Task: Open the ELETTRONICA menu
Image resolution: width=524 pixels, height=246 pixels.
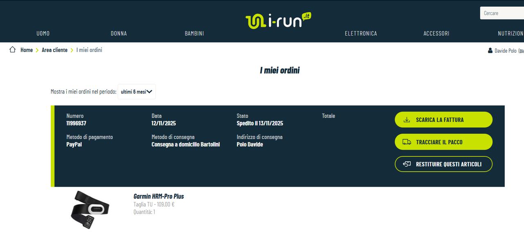Action: 361,34
